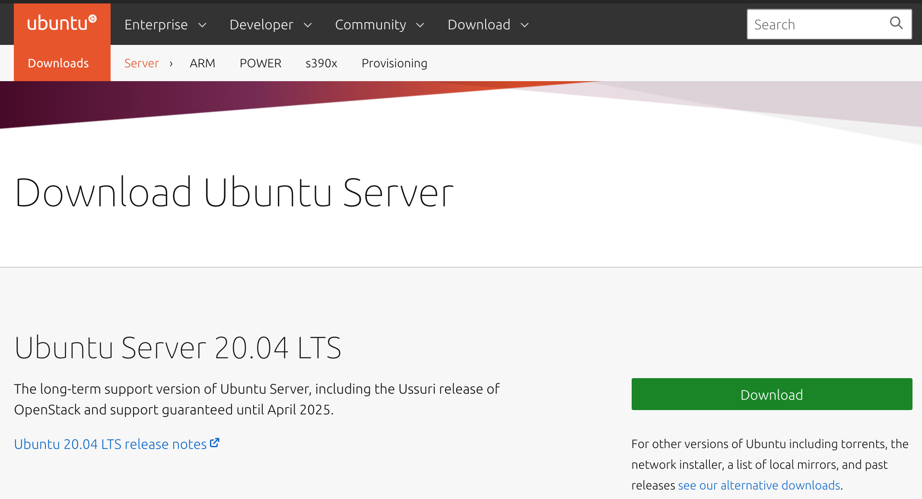This screenshot has width=922, height=499.
Task: Open the Community navigation menu
Action: coord(370,25)
